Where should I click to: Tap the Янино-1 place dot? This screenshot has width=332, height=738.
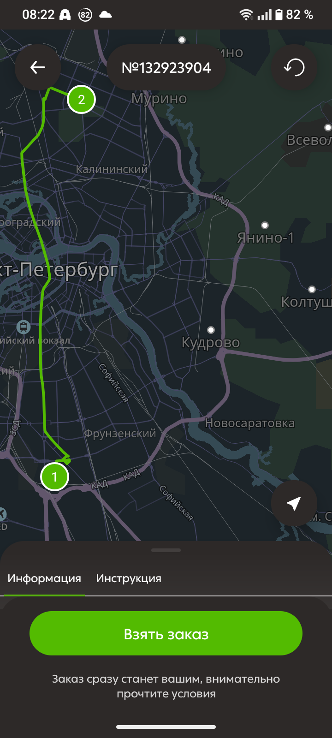(265, 225)
